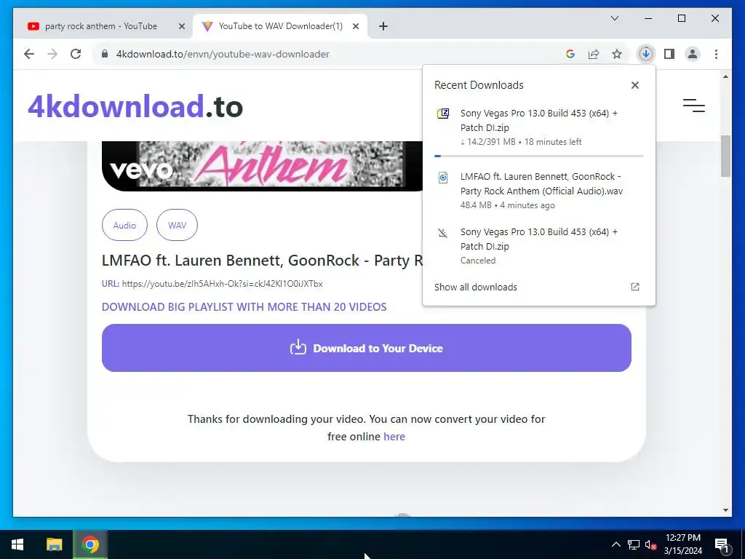Click the zip download progress bar

pyautogui.click(x=539, y=156)
